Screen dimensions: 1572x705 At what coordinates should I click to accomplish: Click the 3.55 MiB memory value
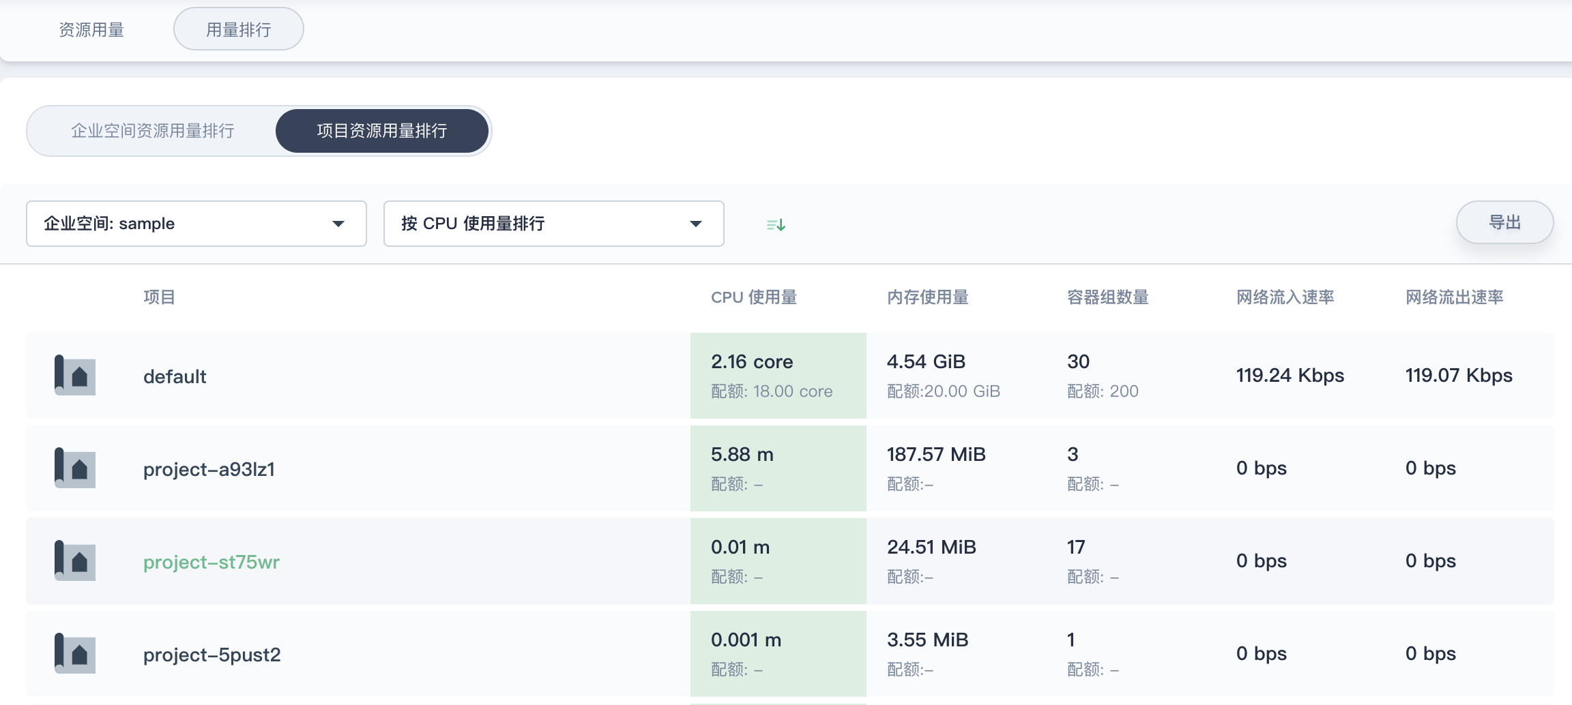[927, 640]
